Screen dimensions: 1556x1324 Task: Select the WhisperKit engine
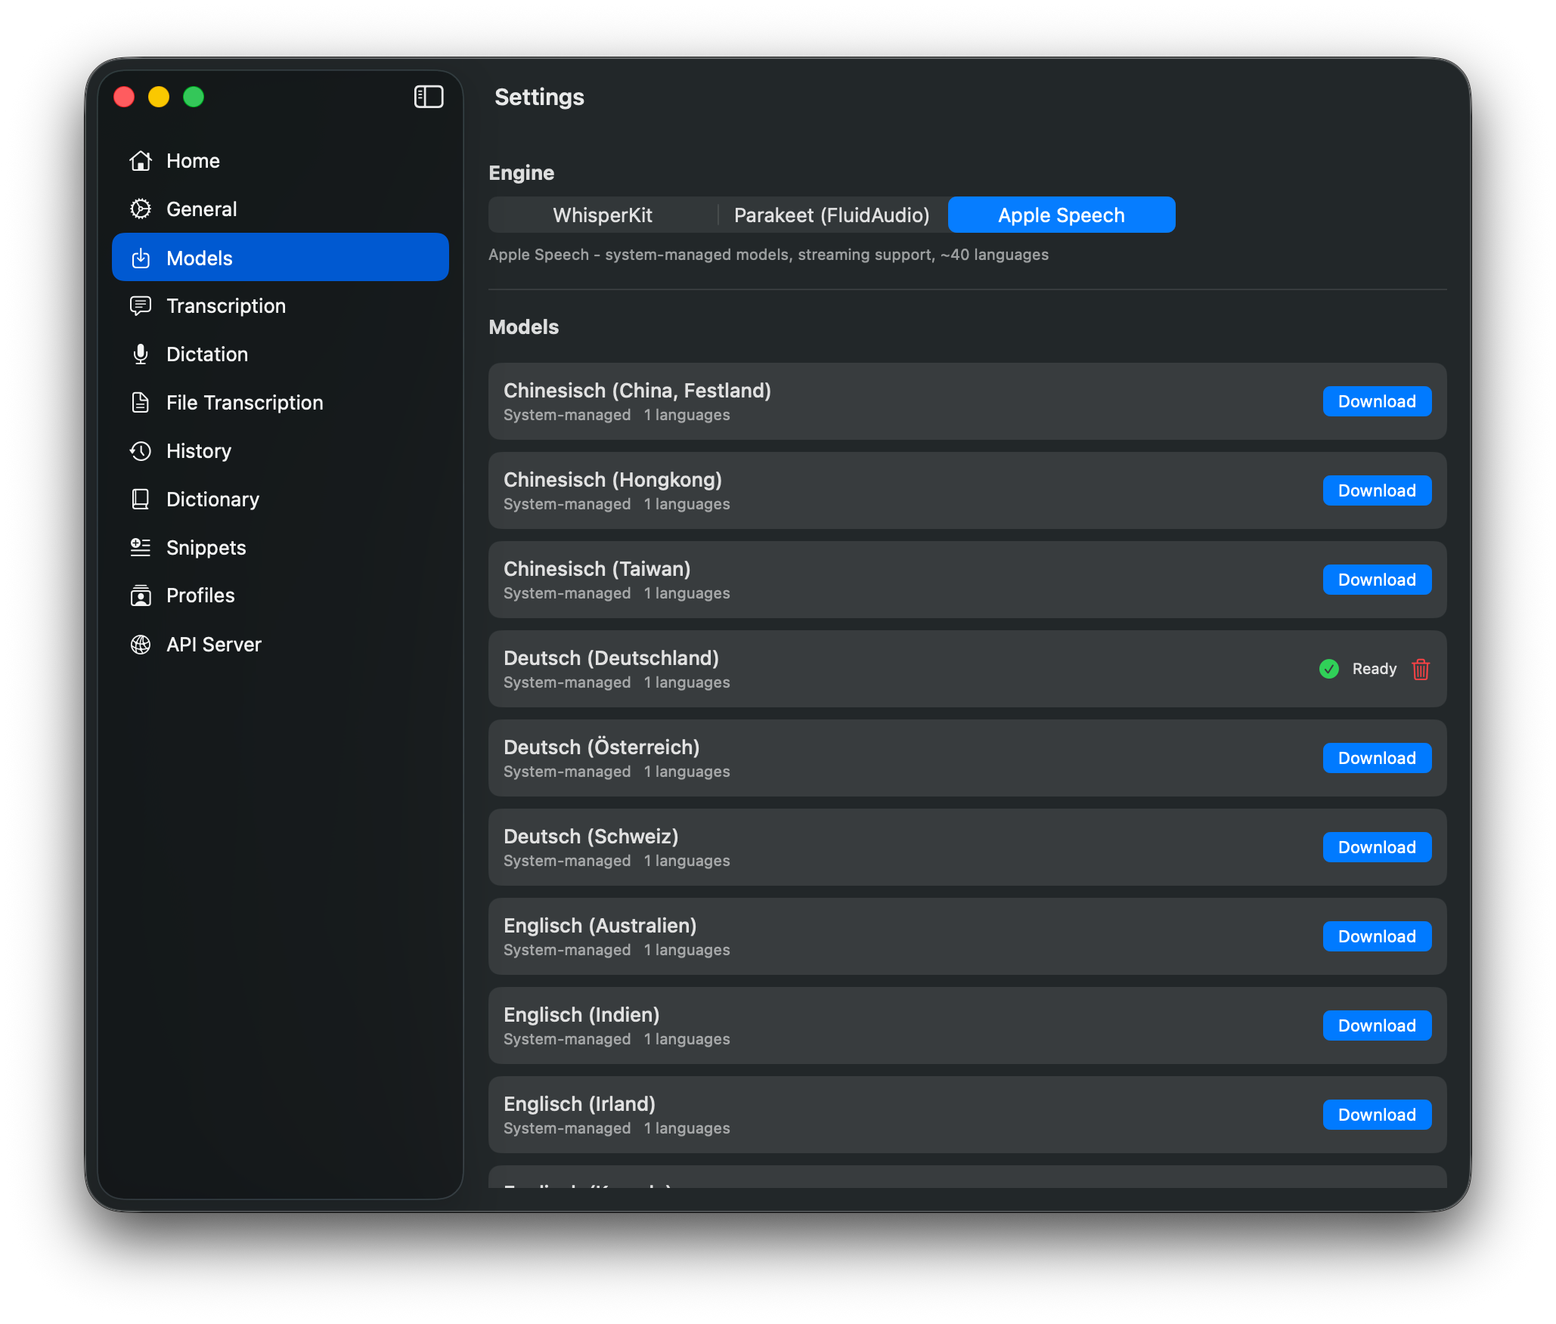[602, 215]
